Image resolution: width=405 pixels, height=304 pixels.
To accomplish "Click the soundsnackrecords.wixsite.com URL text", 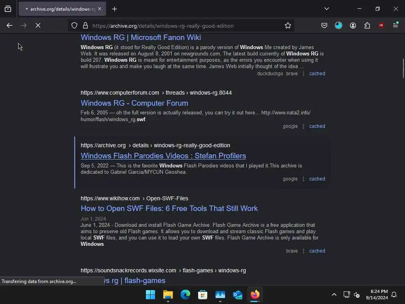I will point(163,270).
